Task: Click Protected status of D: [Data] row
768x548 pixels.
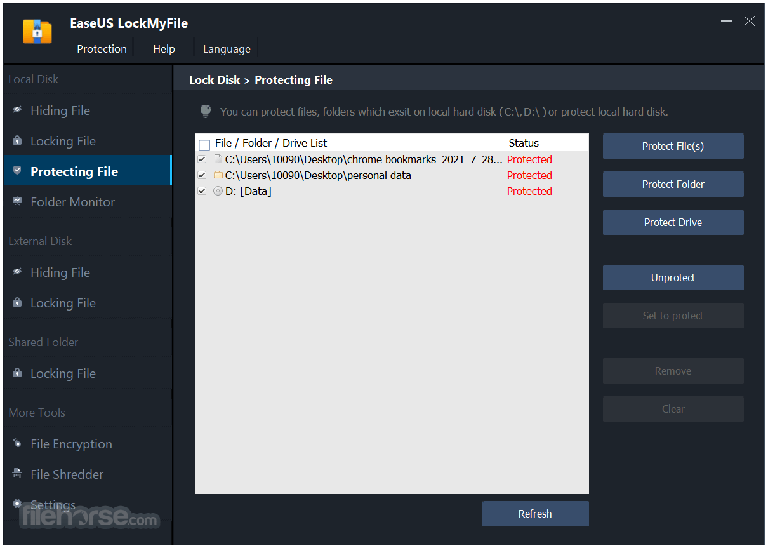Action: click(529, 191)
